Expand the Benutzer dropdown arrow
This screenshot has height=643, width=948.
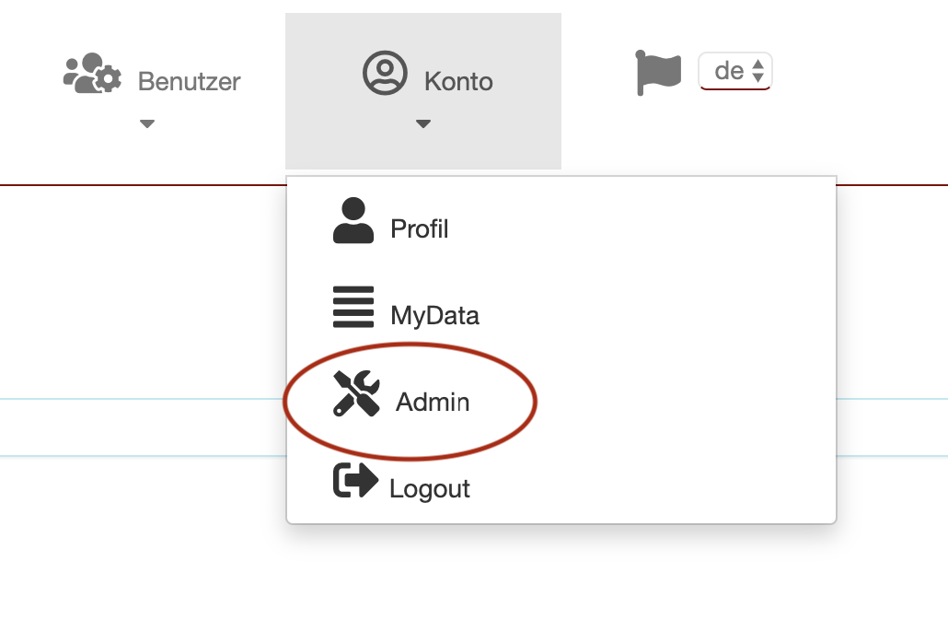pos(147,123)
